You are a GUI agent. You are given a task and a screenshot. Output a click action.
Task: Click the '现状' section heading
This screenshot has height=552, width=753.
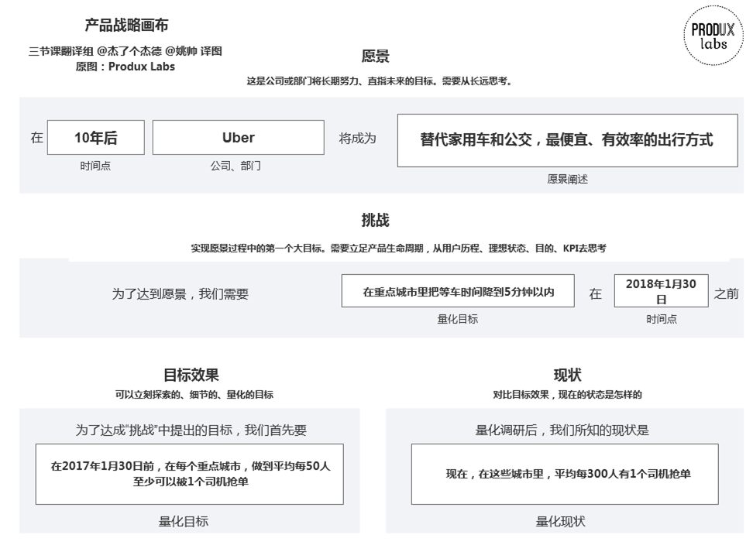(567, 375)
